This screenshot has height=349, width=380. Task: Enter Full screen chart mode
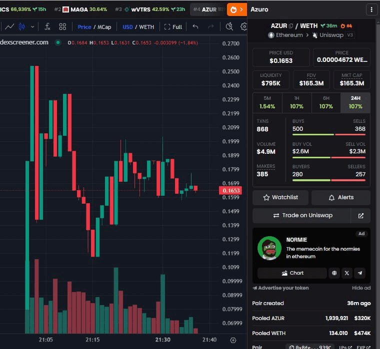173,27
